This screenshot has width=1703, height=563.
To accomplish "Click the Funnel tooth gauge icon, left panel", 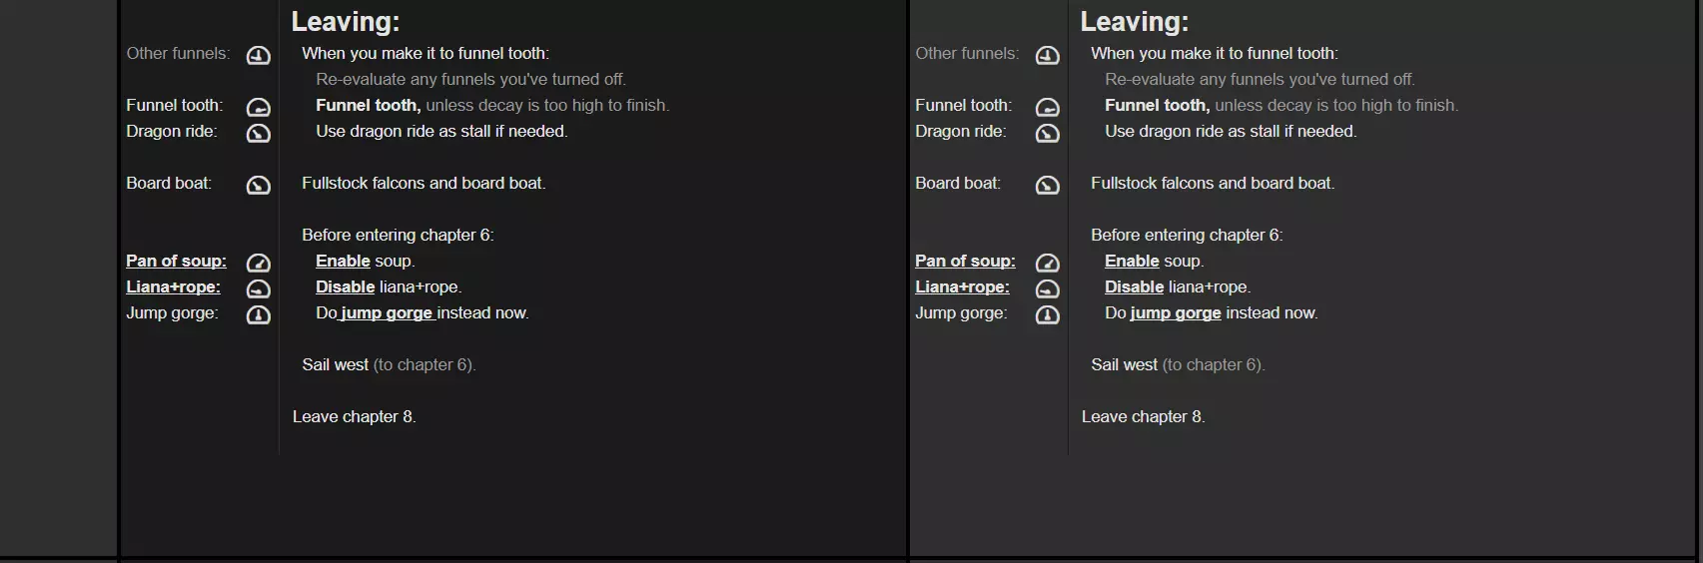I will coord(258,108).
